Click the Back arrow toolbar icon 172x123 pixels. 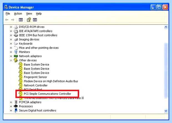[7, 20]
